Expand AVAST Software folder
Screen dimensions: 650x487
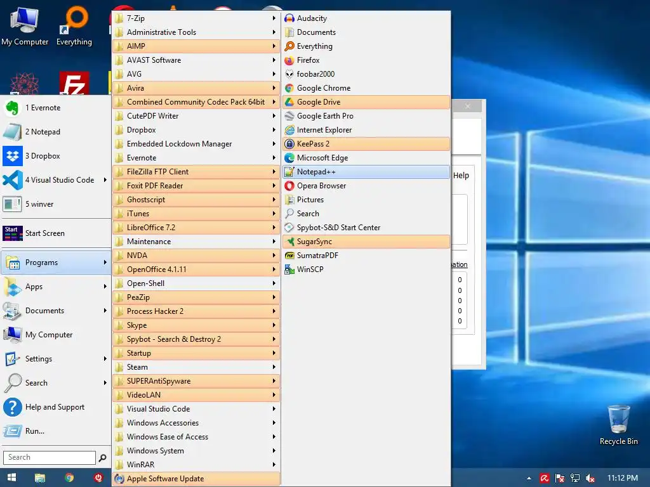tap(196, 60)
